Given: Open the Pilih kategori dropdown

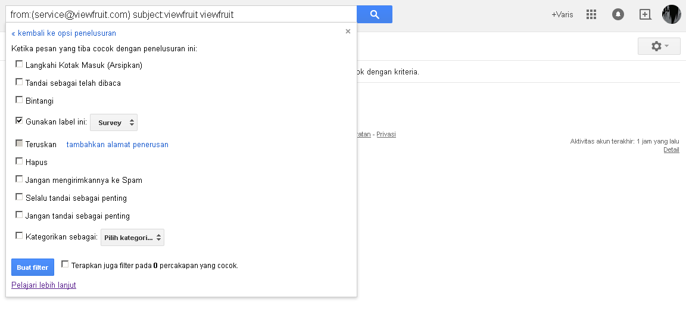Looking at the screenshot, I should point(132,238).
